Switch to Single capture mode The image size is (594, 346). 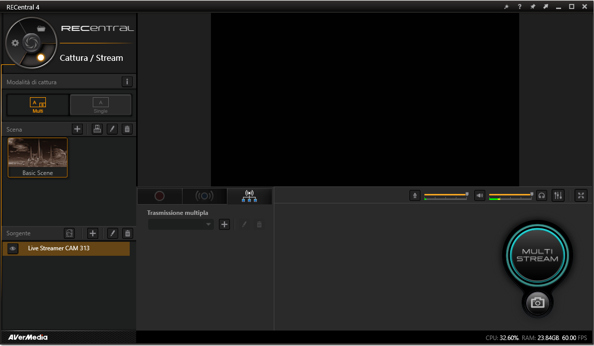101,105
